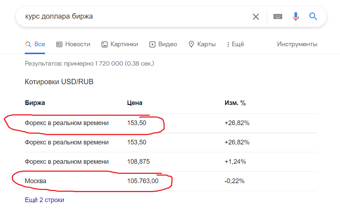
Task: Click in the search query text field
Action: (x=137, y=16)
